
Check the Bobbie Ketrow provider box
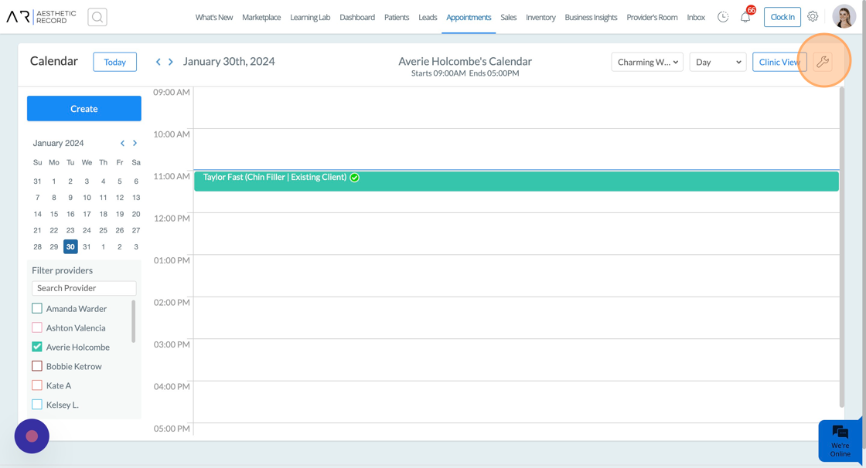37,366
